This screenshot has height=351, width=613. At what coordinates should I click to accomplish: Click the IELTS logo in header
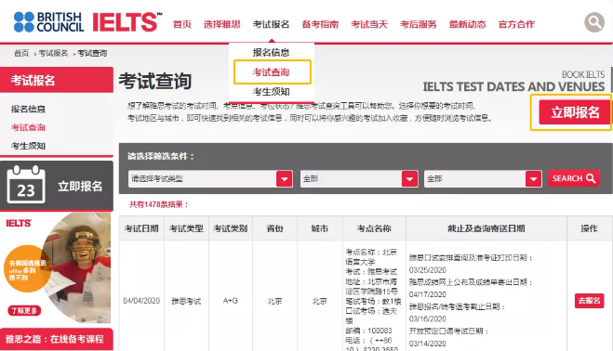pyautogui.click(x=127, y=22)
